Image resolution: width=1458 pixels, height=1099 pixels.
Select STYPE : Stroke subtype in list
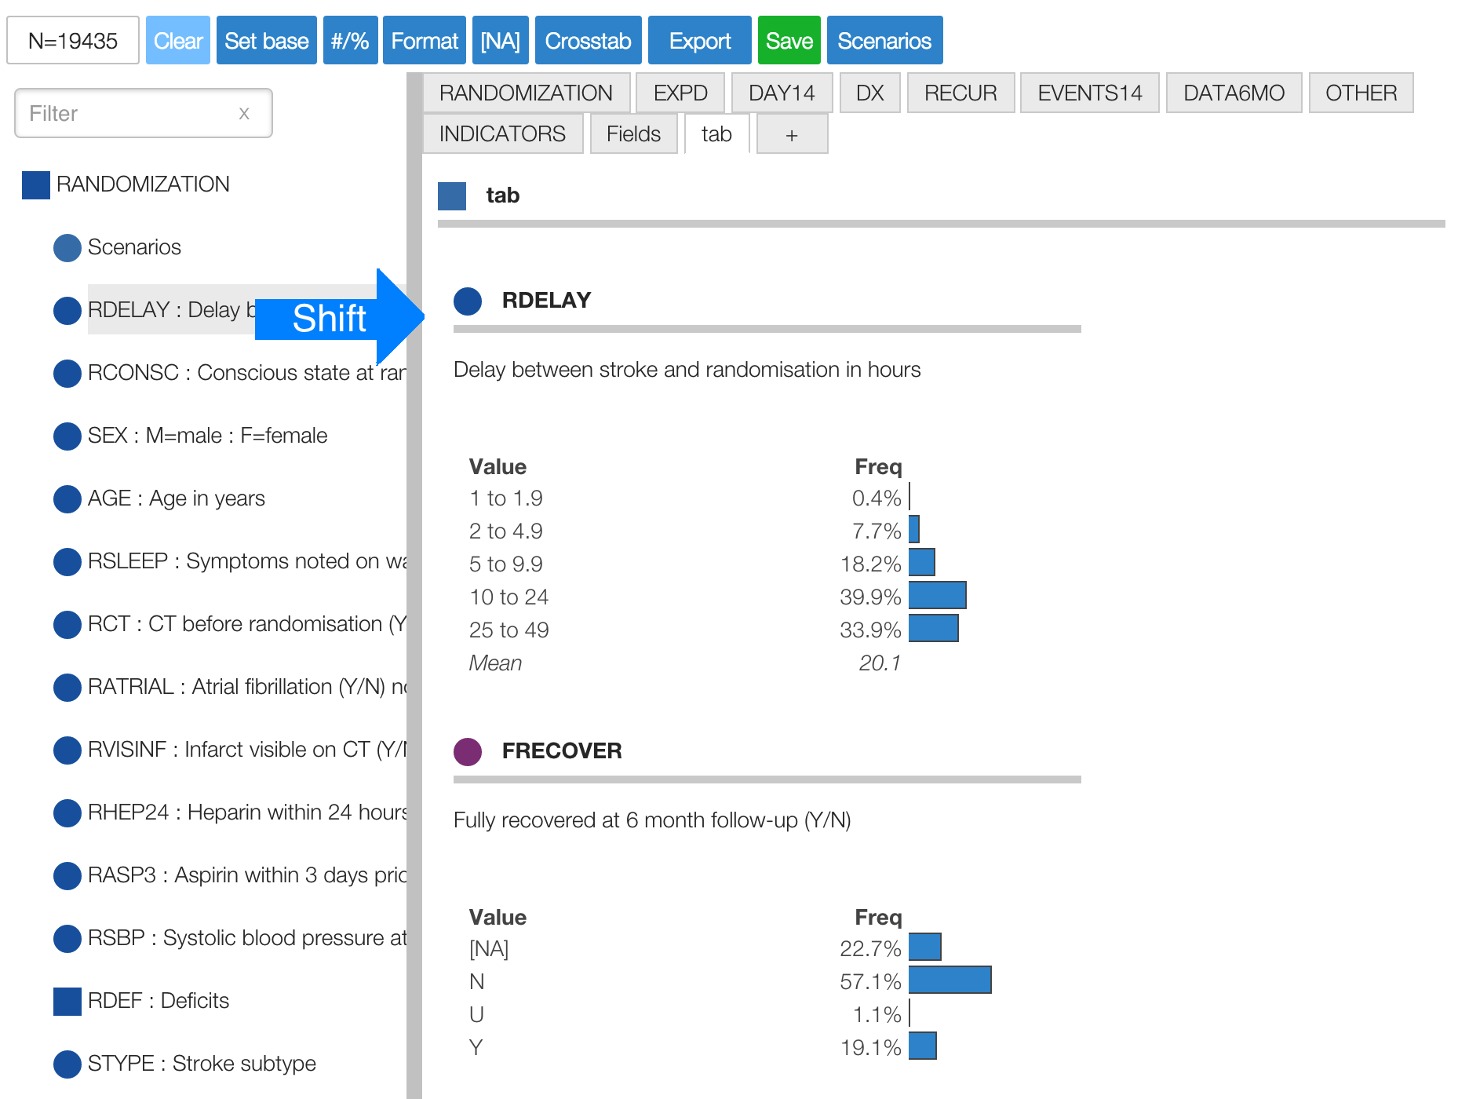point(202,1064)
